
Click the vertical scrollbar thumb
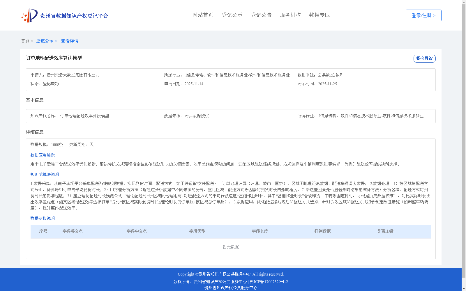click(464, 141)
